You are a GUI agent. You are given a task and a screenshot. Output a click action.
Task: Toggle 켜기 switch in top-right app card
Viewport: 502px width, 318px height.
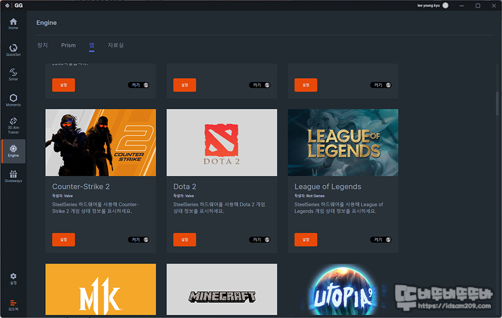tap(381, 85)
